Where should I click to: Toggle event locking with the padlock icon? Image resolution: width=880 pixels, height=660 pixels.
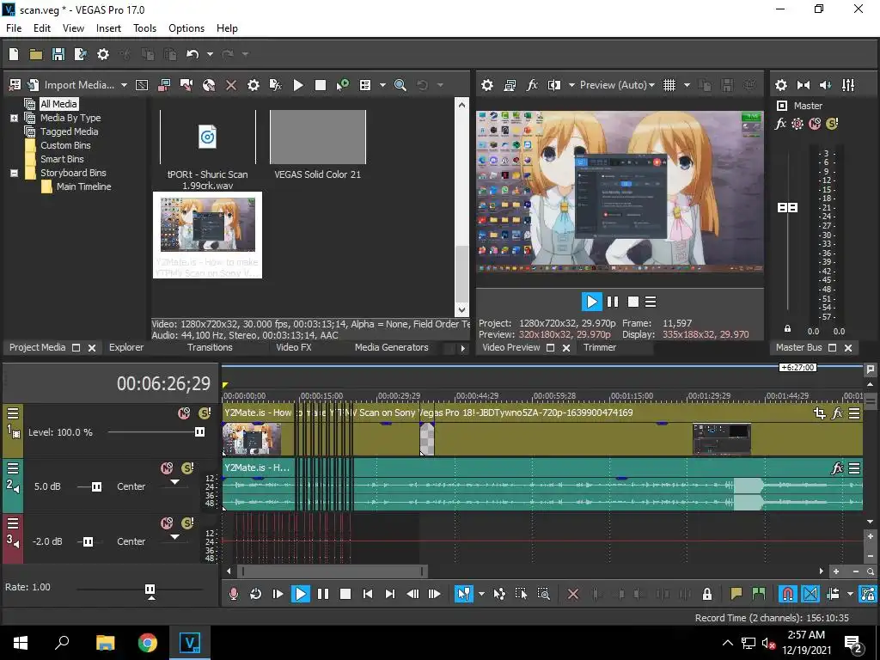tap(706, 593)
